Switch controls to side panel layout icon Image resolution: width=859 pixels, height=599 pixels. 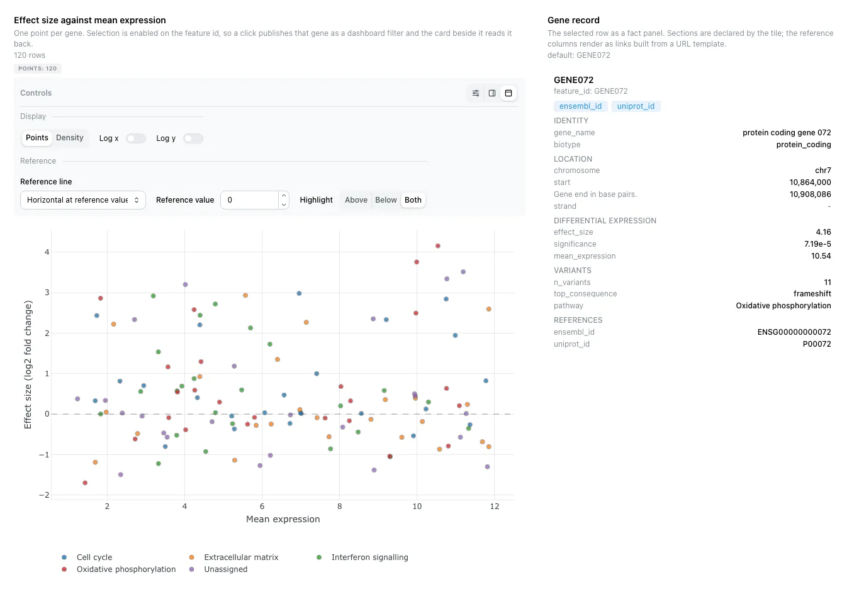pyautogui.click(x=492, y=93)
